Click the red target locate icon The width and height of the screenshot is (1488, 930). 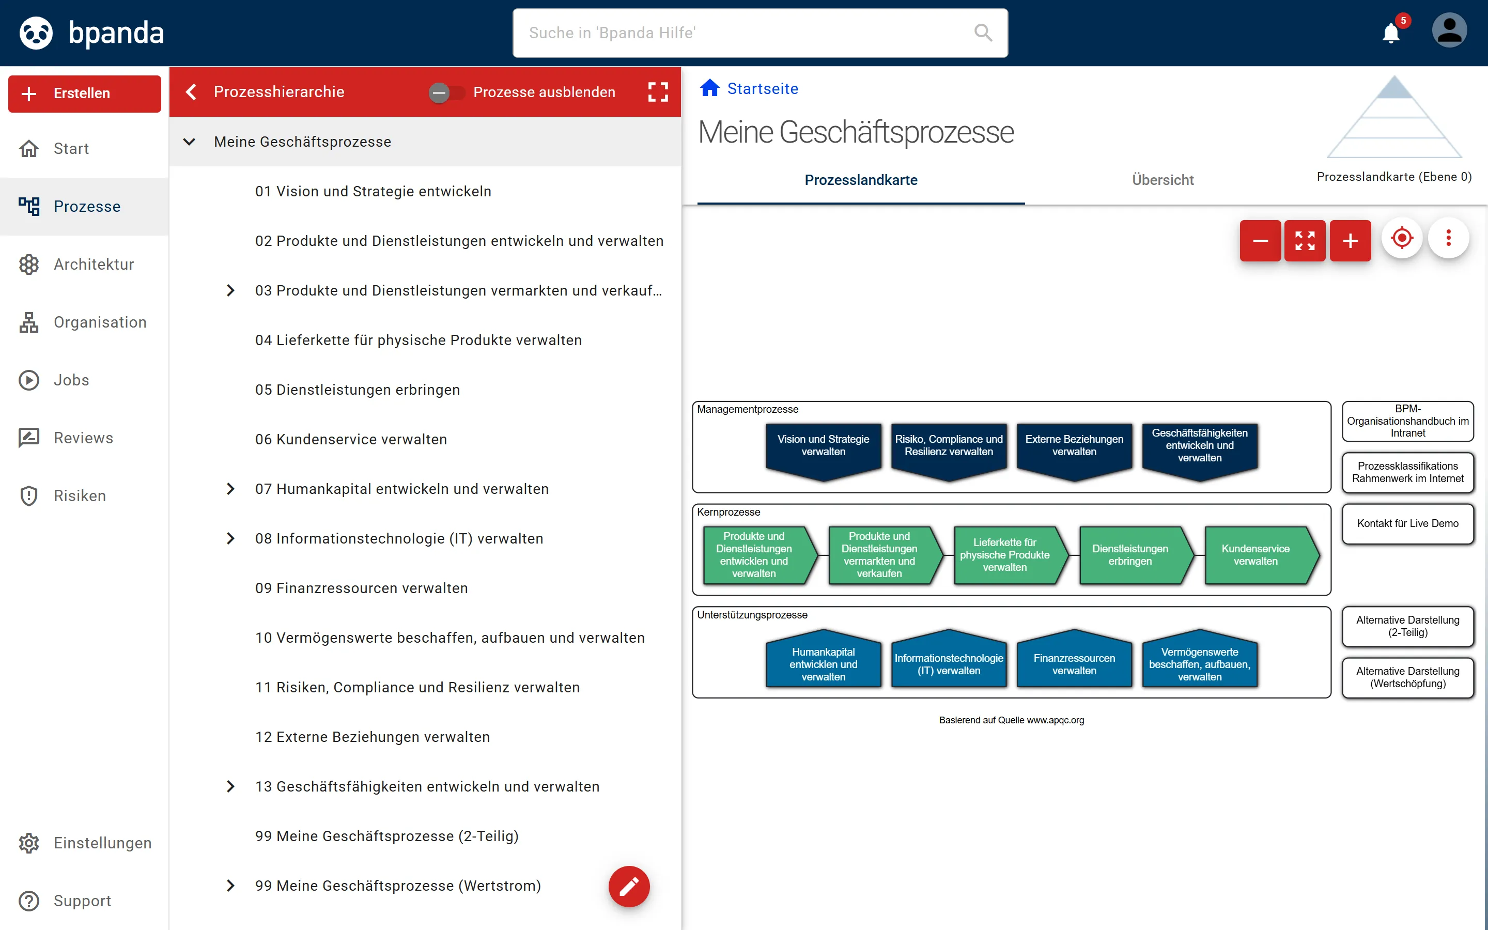[x=1402, y=238]
